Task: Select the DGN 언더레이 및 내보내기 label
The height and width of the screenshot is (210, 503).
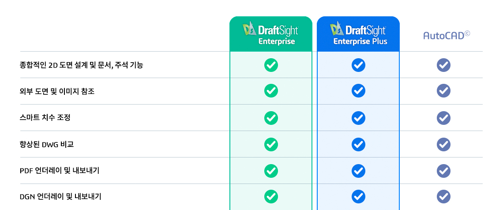Action: pyautogui.click(x=60, y=197)
